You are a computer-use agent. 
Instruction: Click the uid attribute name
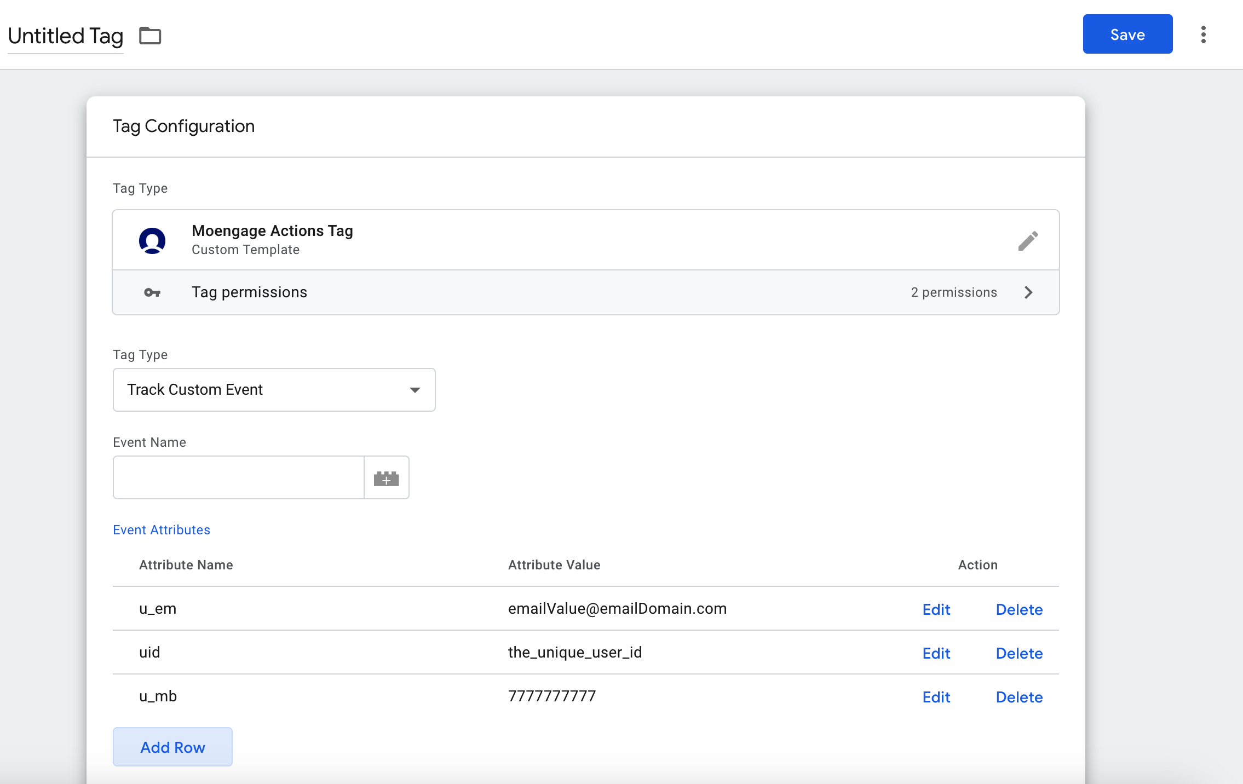pyautogui.click(x=149, y=653)
